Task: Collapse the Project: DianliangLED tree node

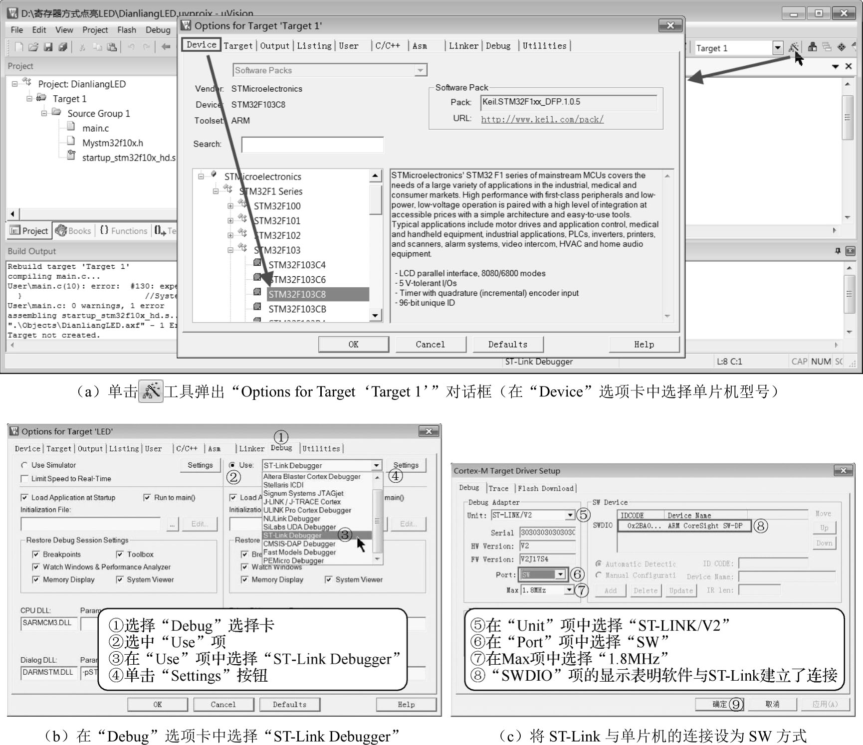Action: 15,84
